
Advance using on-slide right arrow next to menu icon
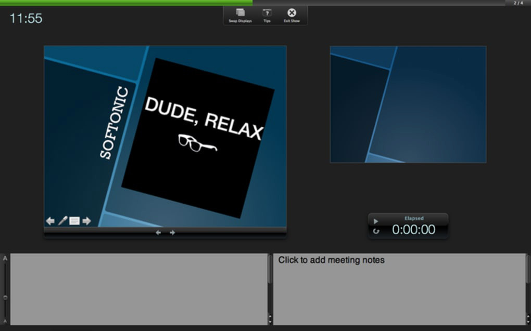[87, 221]
